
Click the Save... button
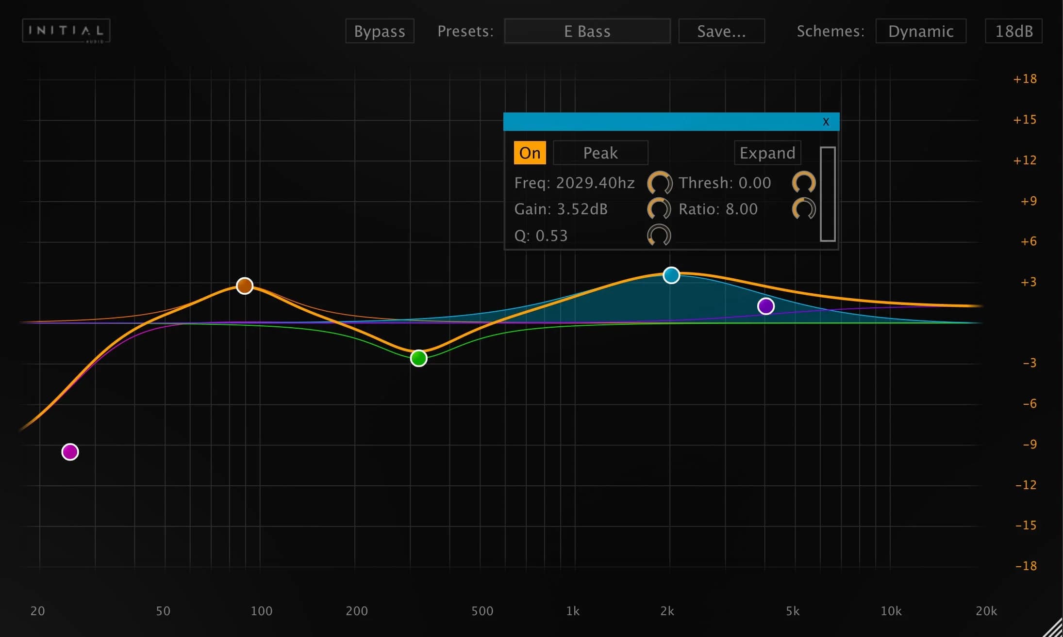coord(721,31)
